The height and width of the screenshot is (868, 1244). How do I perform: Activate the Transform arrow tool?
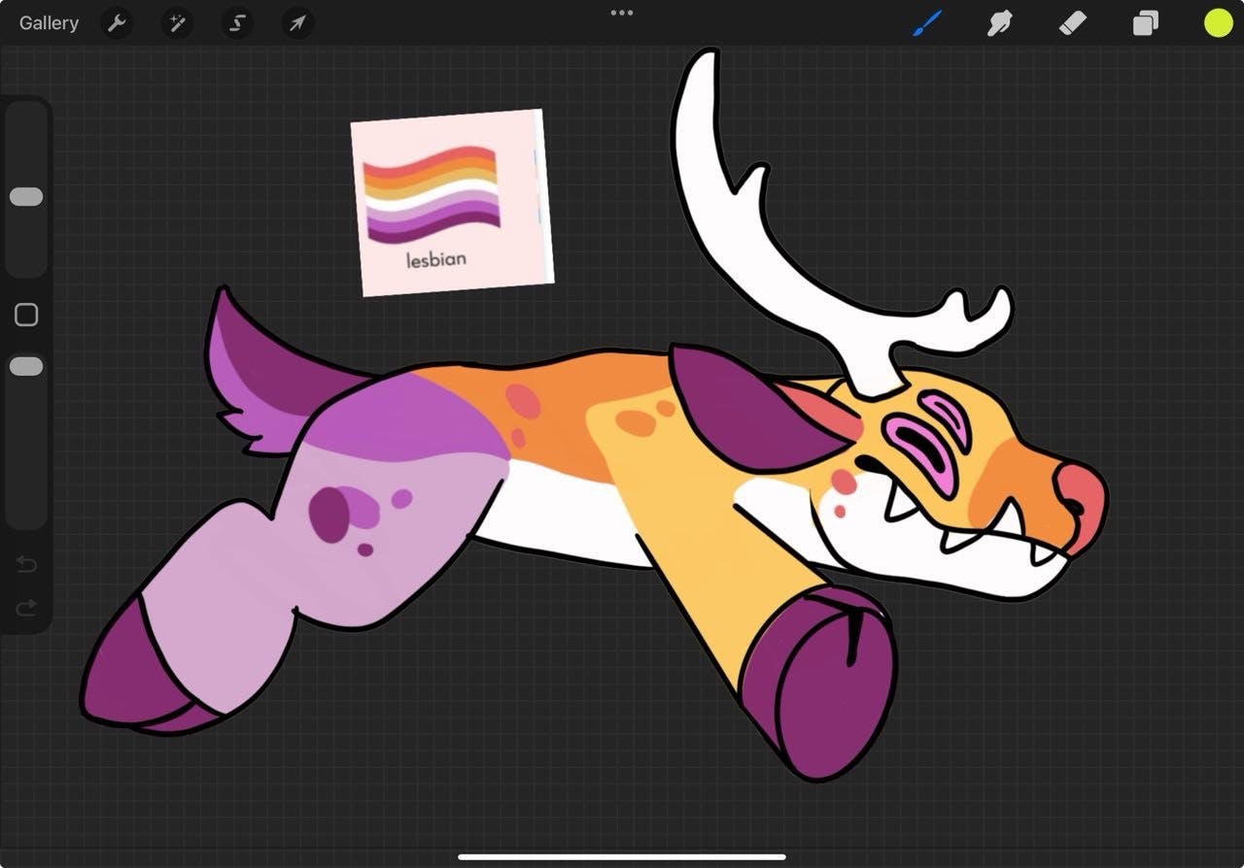coord(297,23)
